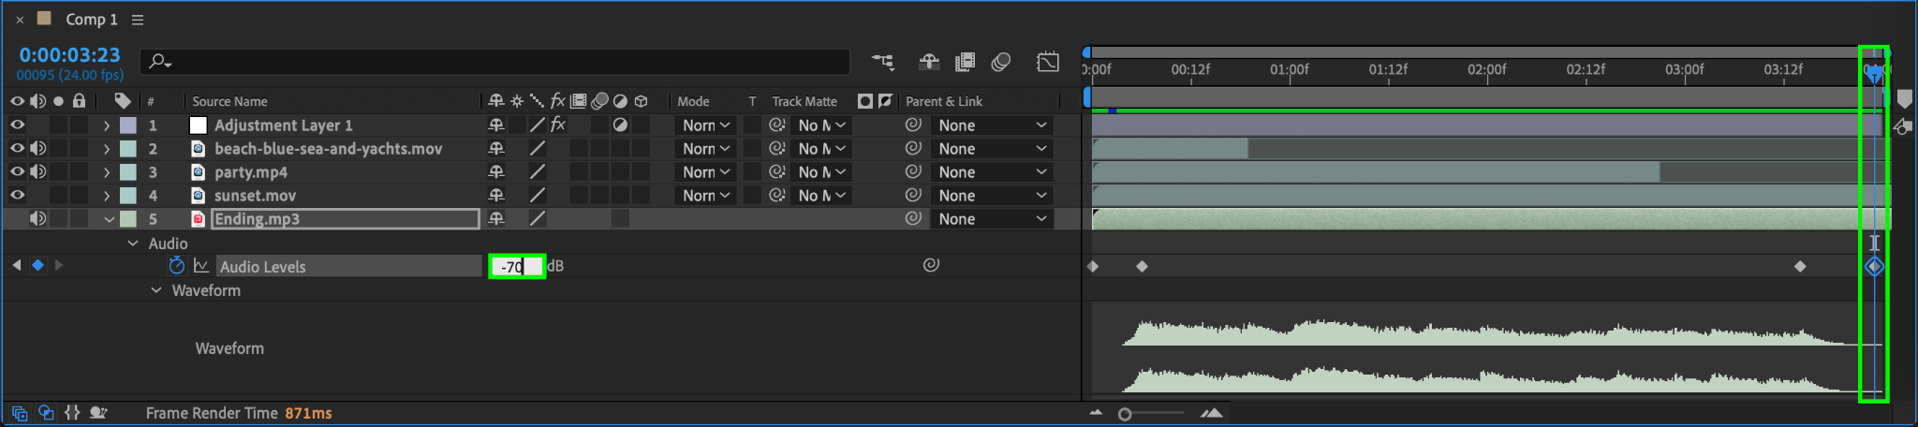Open Parent & Link dropdown for sunset.mov
The height and width of the screenshot is (427, 1918).
993,195
